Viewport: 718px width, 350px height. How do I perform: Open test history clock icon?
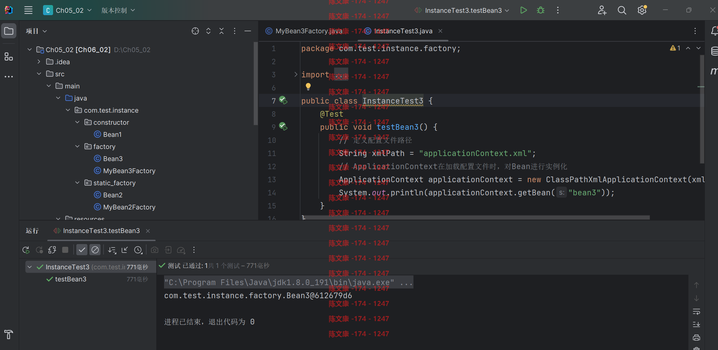tap(138, 250)
